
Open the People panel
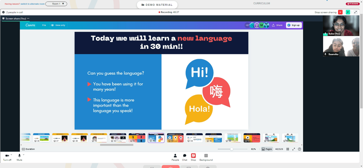(x=175, y=157)
